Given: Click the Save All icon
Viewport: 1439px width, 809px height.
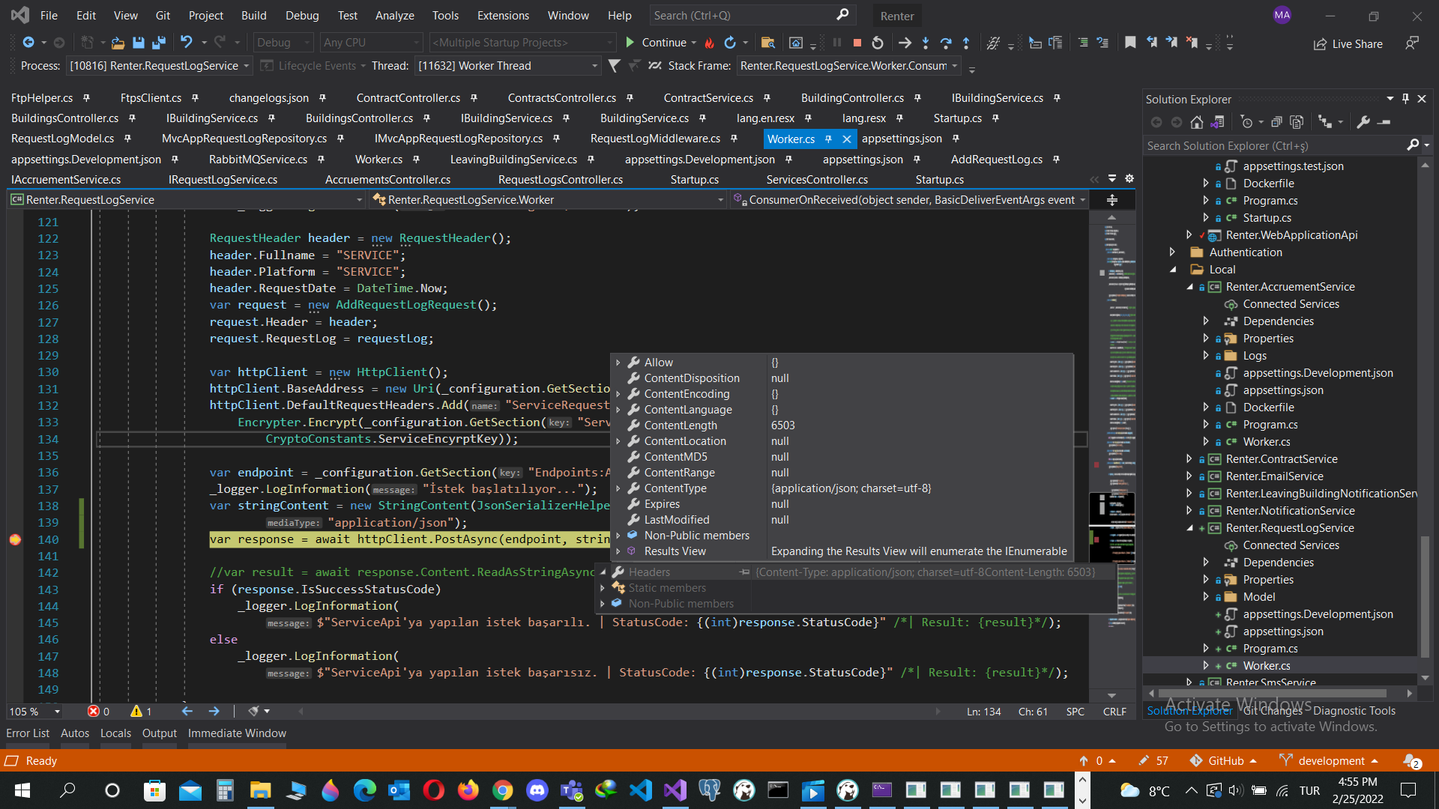Looking at the screenshot, I should point(158,43).
